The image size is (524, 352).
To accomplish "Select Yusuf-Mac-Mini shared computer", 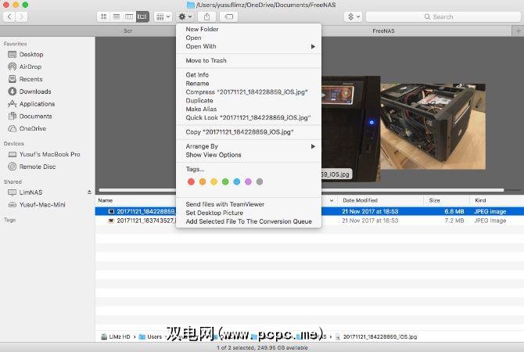I will (42, 205).
